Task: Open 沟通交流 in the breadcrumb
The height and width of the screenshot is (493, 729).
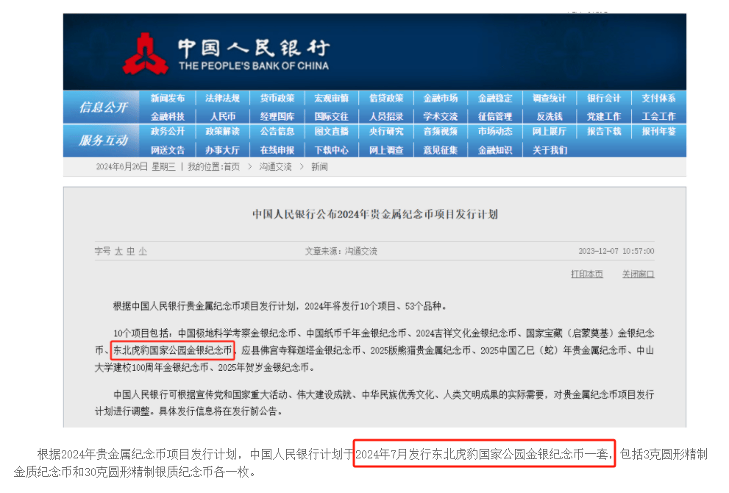Action: point(276,167)
